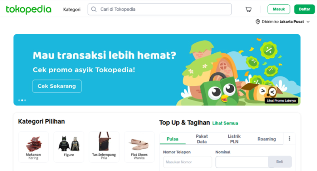Switch to the Listrik PLN tab

[x=234, y=139]
